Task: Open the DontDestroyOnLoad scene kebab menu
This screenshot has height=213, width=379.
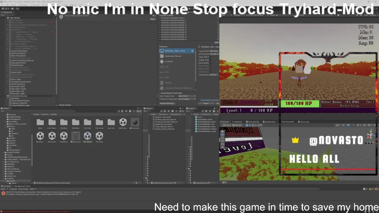Action: (54, 96)
